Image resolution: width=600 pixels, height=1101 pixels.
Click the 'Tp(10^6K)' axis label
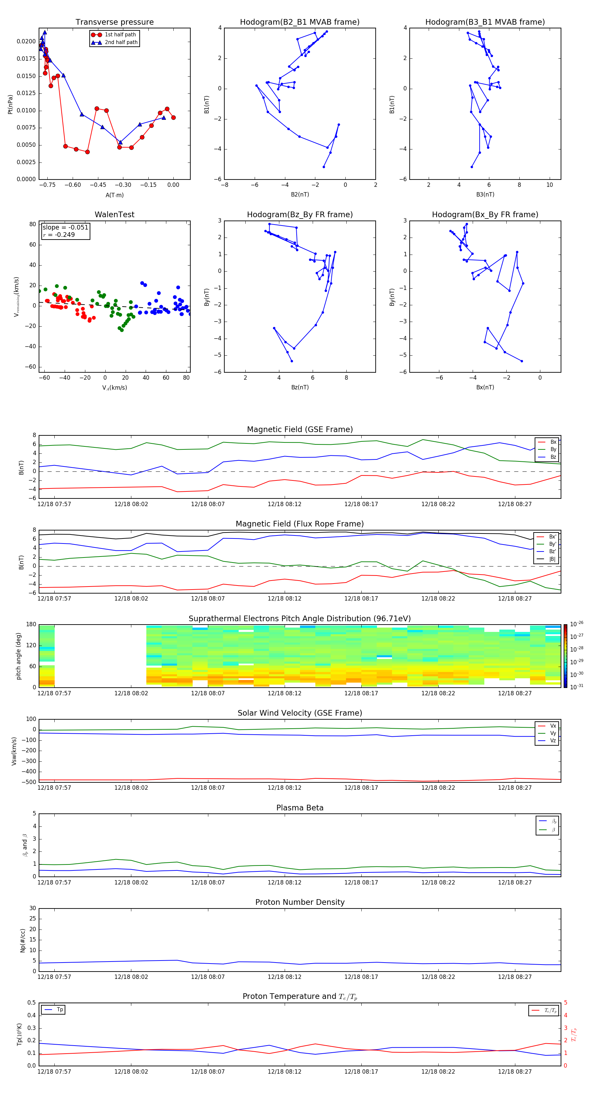[x=19, y=1034]
